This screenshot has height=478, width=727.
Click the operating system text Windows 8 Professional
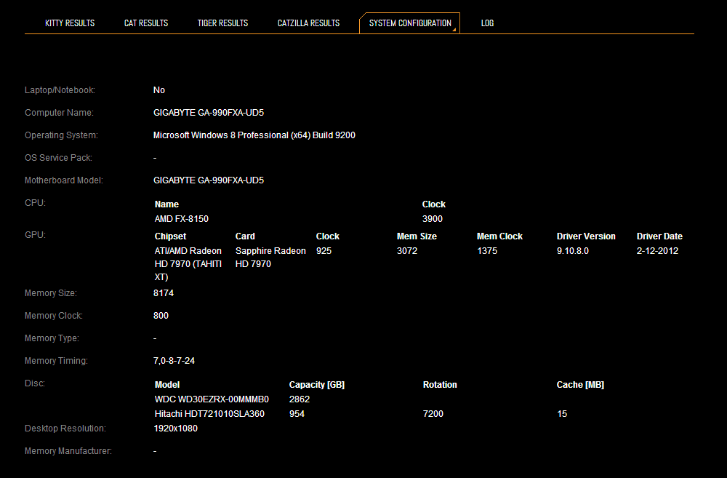(240, 135)
